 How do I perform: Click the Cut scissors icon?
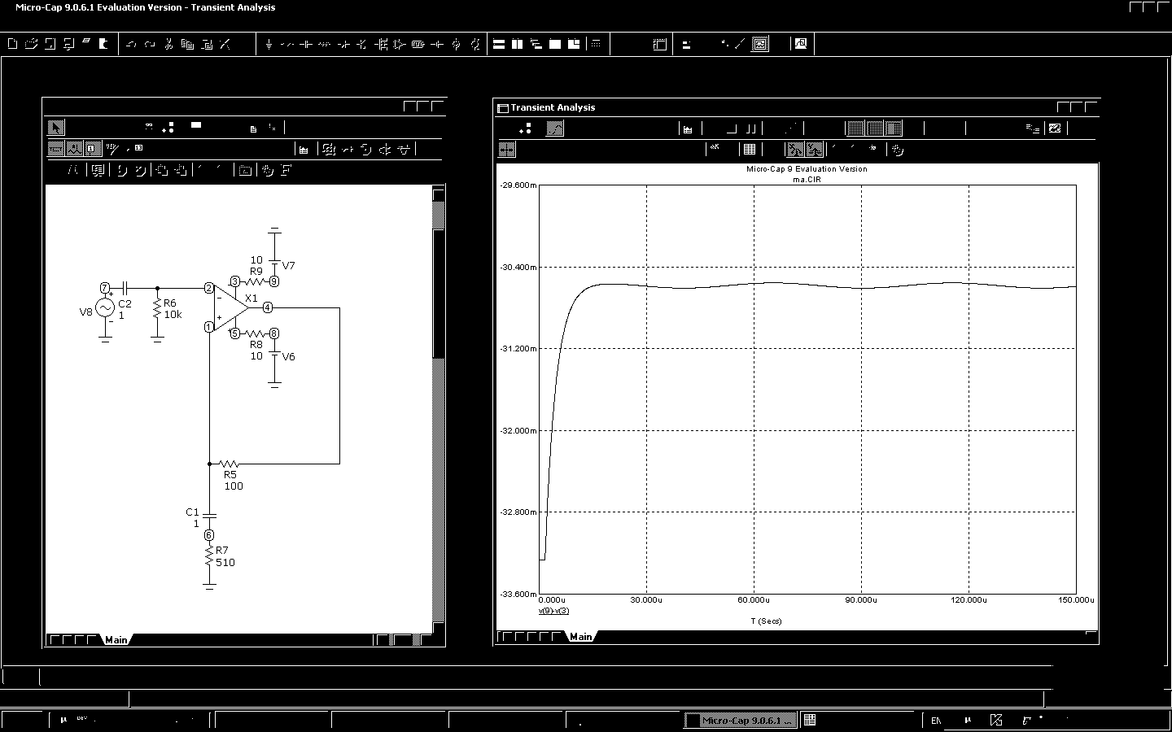[x=168, y=45]
